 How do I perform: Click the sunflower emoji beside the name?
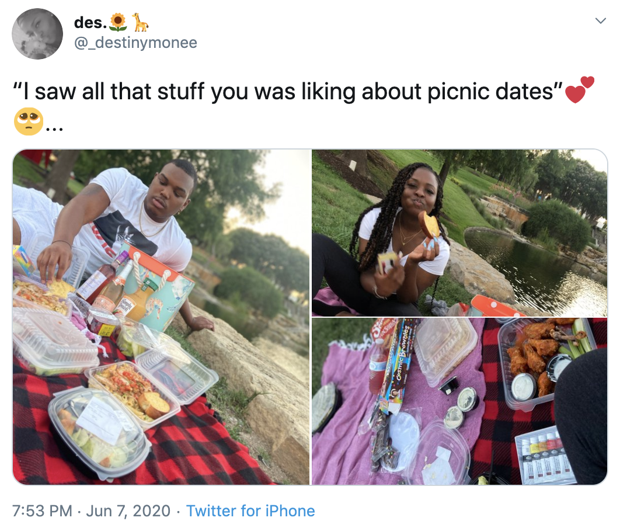click(118, 23)
